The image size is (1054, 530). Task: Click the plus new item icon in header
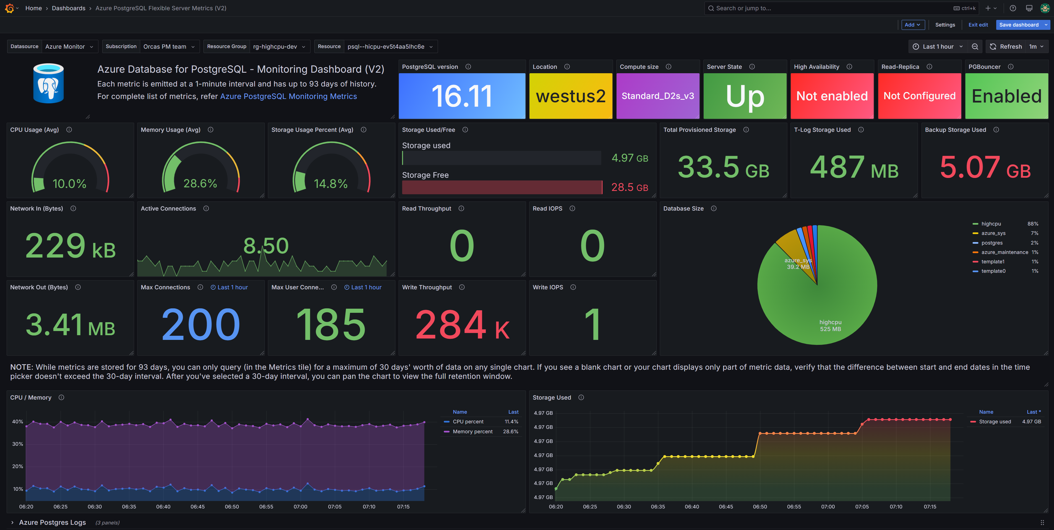[988, 8]
